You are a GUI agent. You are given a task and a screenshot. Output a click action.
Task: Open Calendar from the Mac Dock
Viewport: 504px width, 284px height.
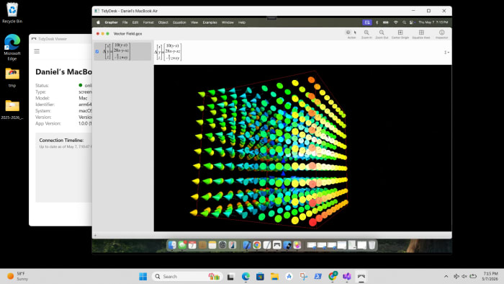[x=192, y=245]
